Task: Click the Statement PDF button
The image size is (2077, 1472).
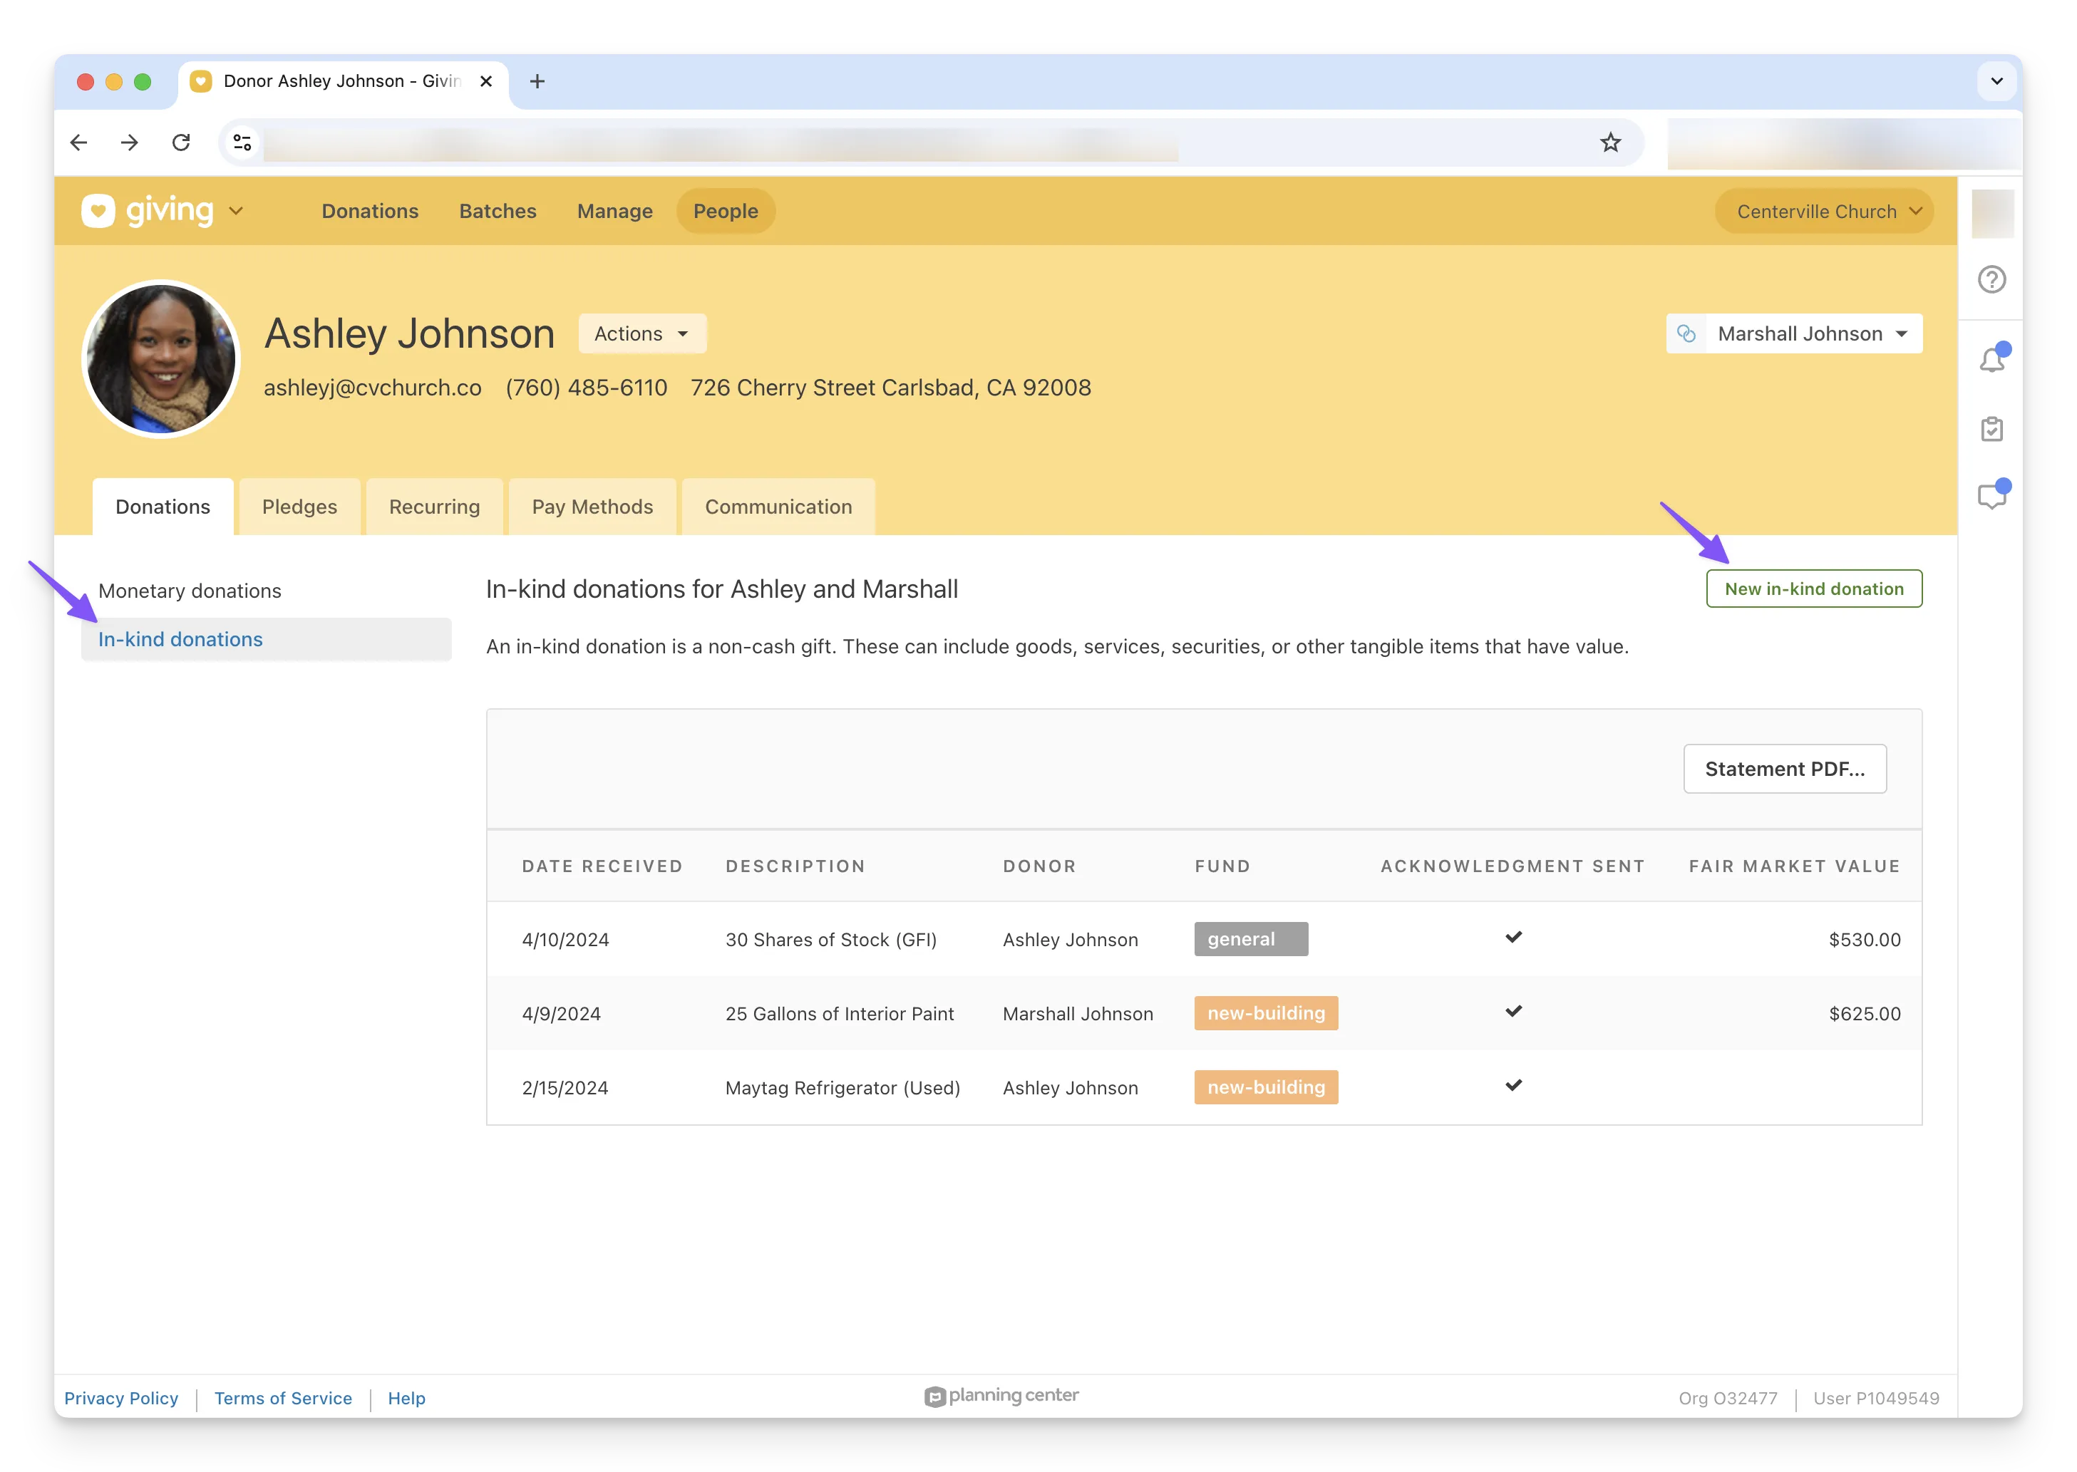Action: pyautogui.click(x=1784, y=769)
